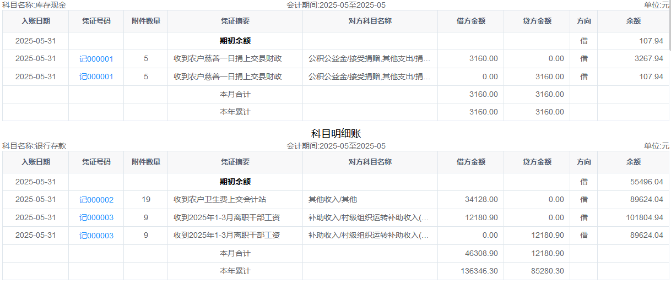The width and height of the screenshot is (671, 284).
Task: Click 方向 header in the 银行存款 table
Action: pyautogui.click(x=583, y=162)
